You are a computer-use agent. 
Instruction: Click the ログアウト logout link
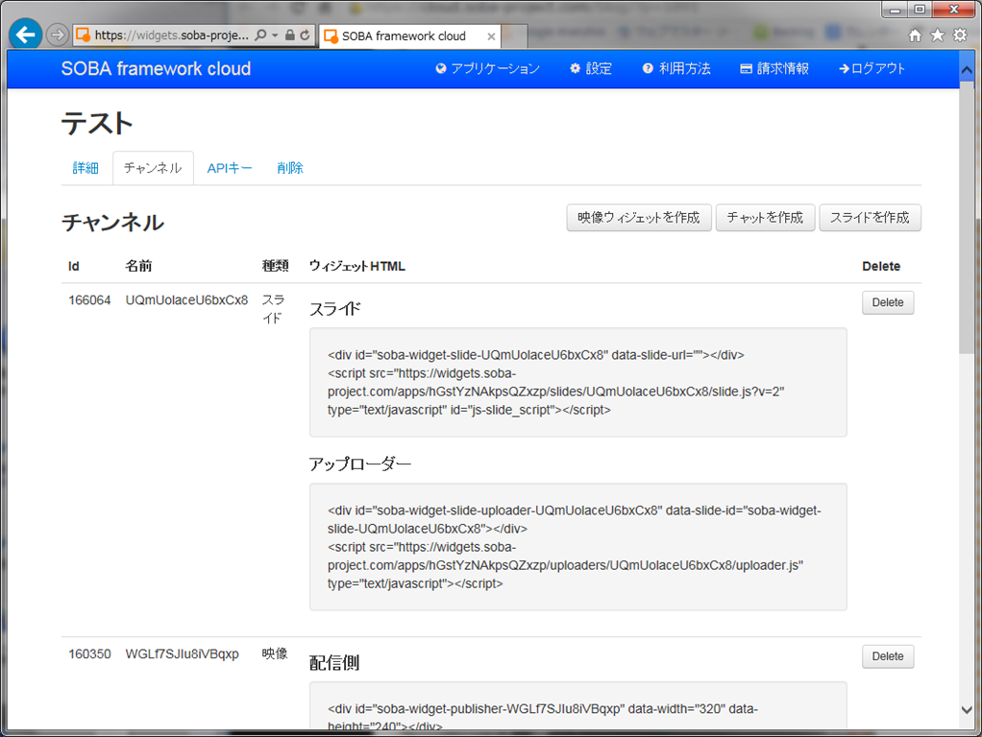872,69
